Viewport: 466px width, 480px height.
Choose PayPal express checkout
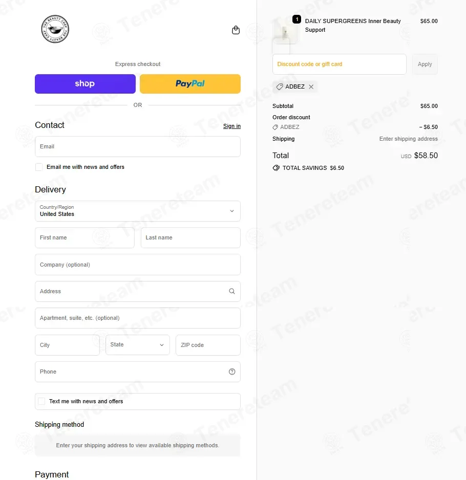[190, 83]
